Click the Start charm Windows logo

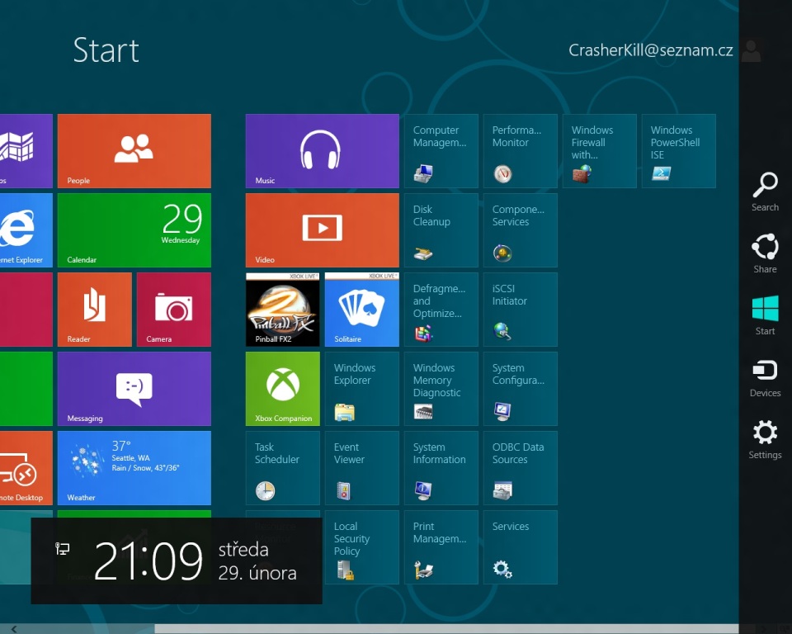(765, 310)
